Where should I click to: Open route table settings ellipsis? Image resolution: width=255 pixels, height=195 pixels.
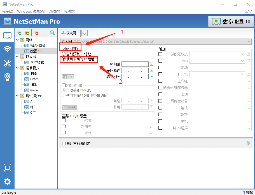click(152, 127)
